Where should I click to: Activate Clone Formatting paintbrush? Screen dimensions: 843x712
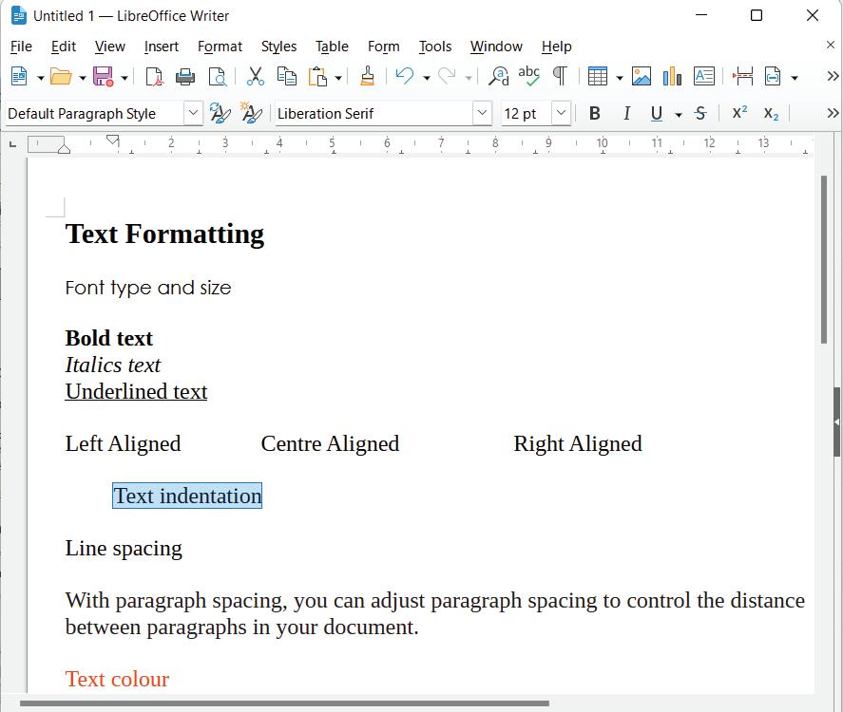pos(367,76)
